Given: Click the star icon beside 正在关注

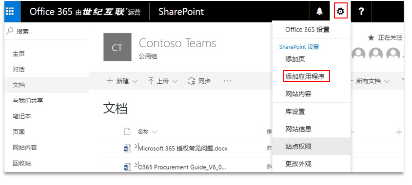Looking at the screenshot, I should click(371, 38).
